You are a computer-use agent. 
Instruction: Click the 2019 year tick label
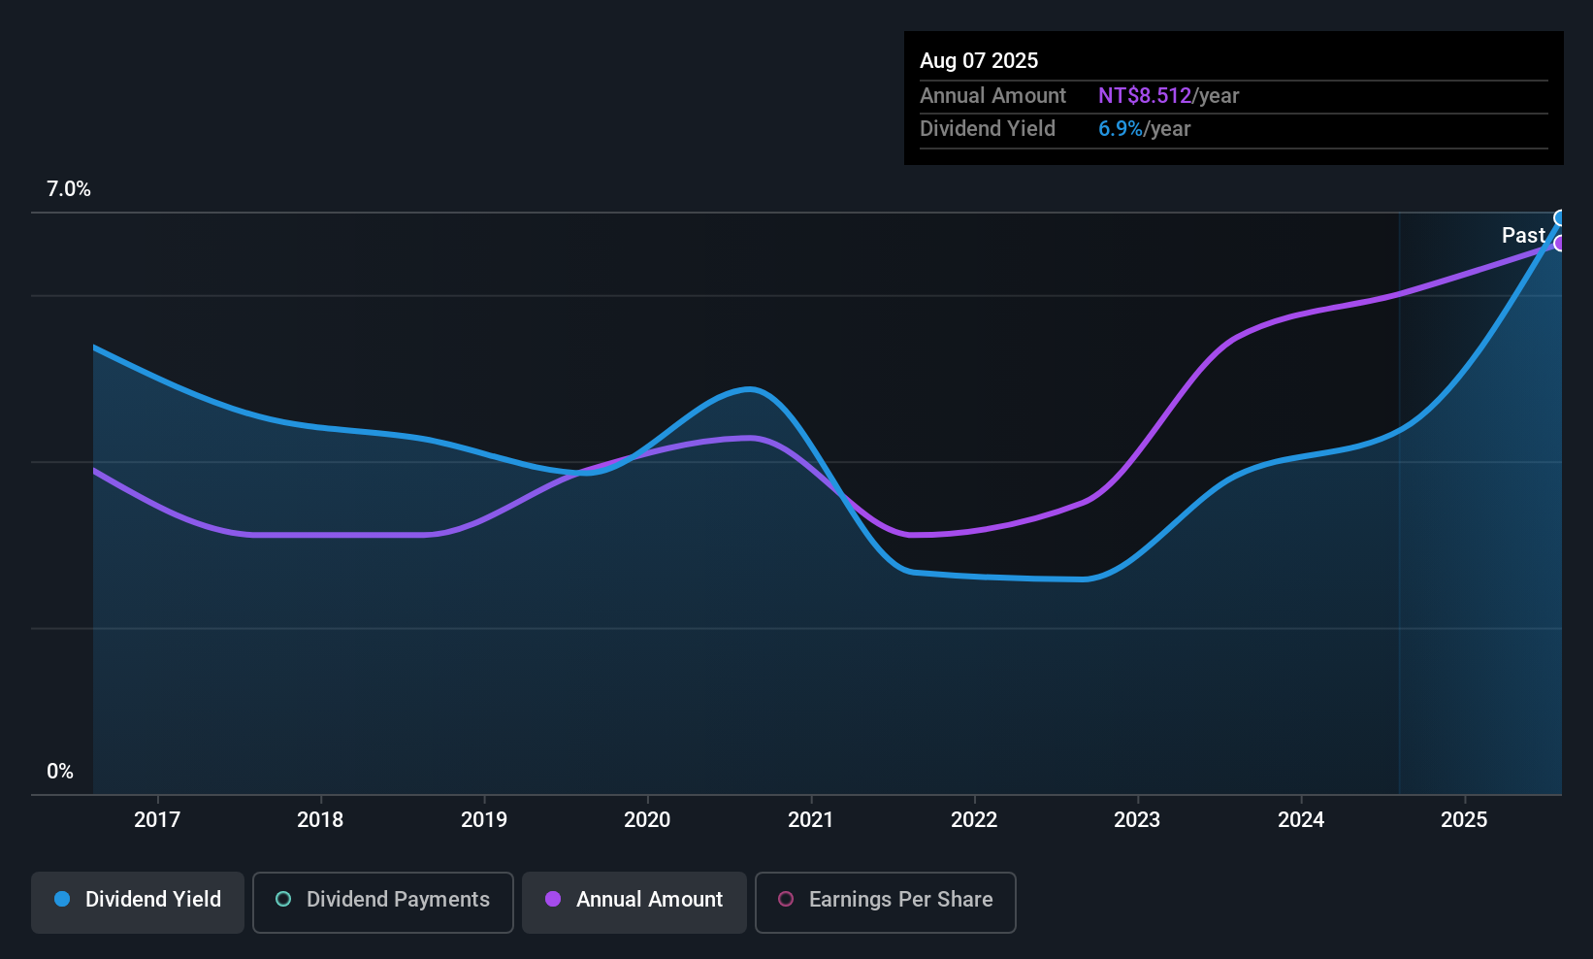484,820
